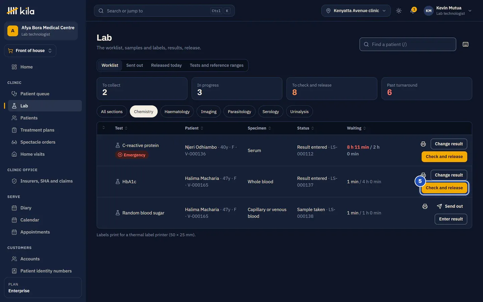Viewport: 483px width, 302px height.
Task: Focus the Search or jump to field
Action: pyautogui.click(x=164, y=11)
